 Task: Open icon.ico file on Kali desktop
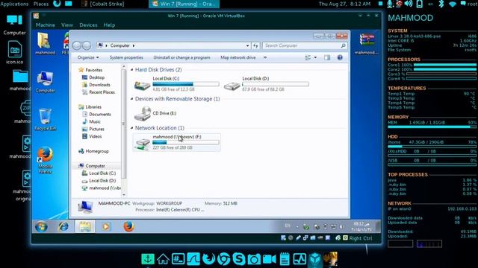(x=14, y=52)
